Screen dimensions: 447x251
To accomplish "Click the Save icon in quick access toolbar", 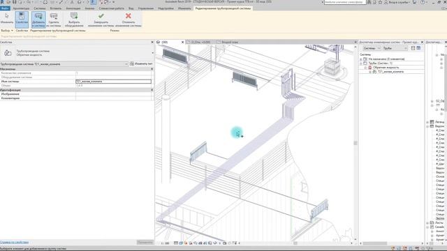I will (14, 2).
